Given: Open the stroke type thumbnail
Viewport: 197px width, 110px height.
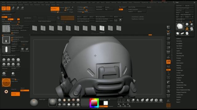Looking at the screenshot, I should (x=6, y=49).
